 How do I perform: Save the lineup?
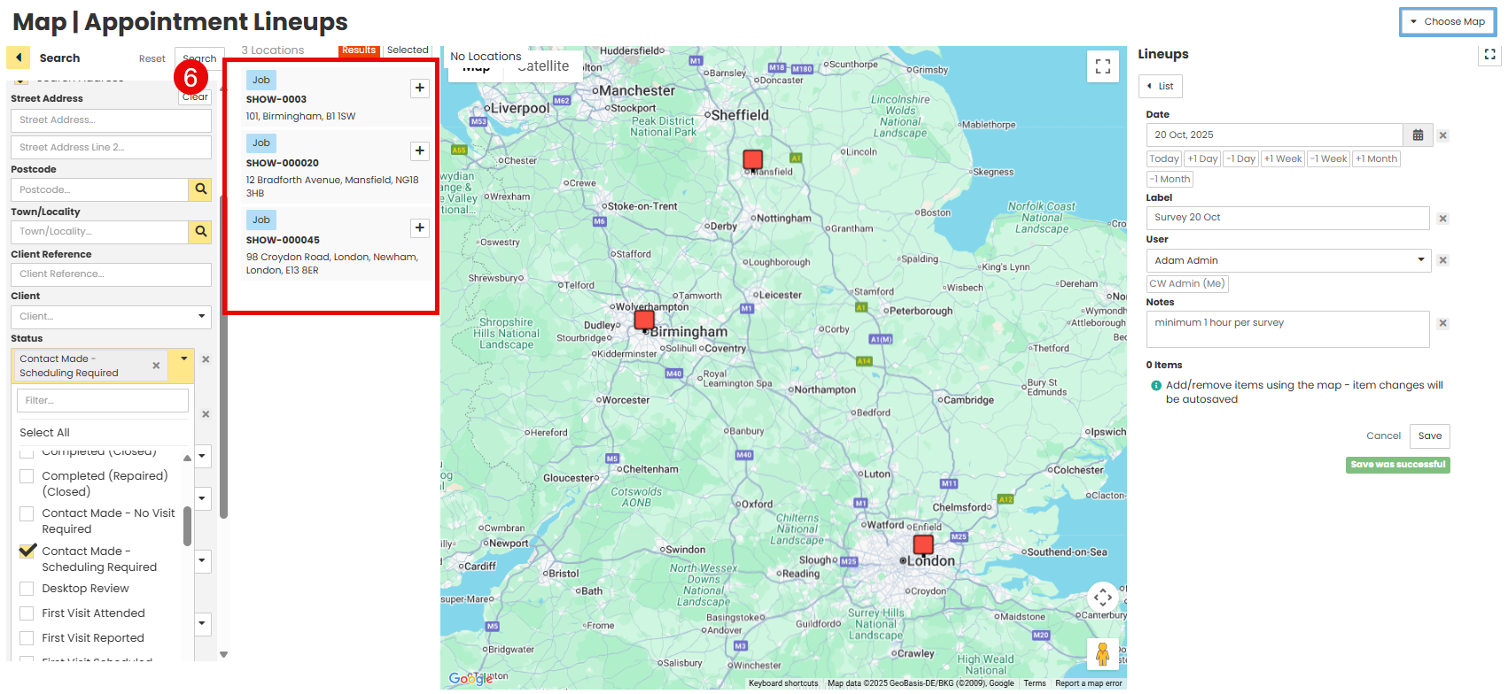(1429, 436)
